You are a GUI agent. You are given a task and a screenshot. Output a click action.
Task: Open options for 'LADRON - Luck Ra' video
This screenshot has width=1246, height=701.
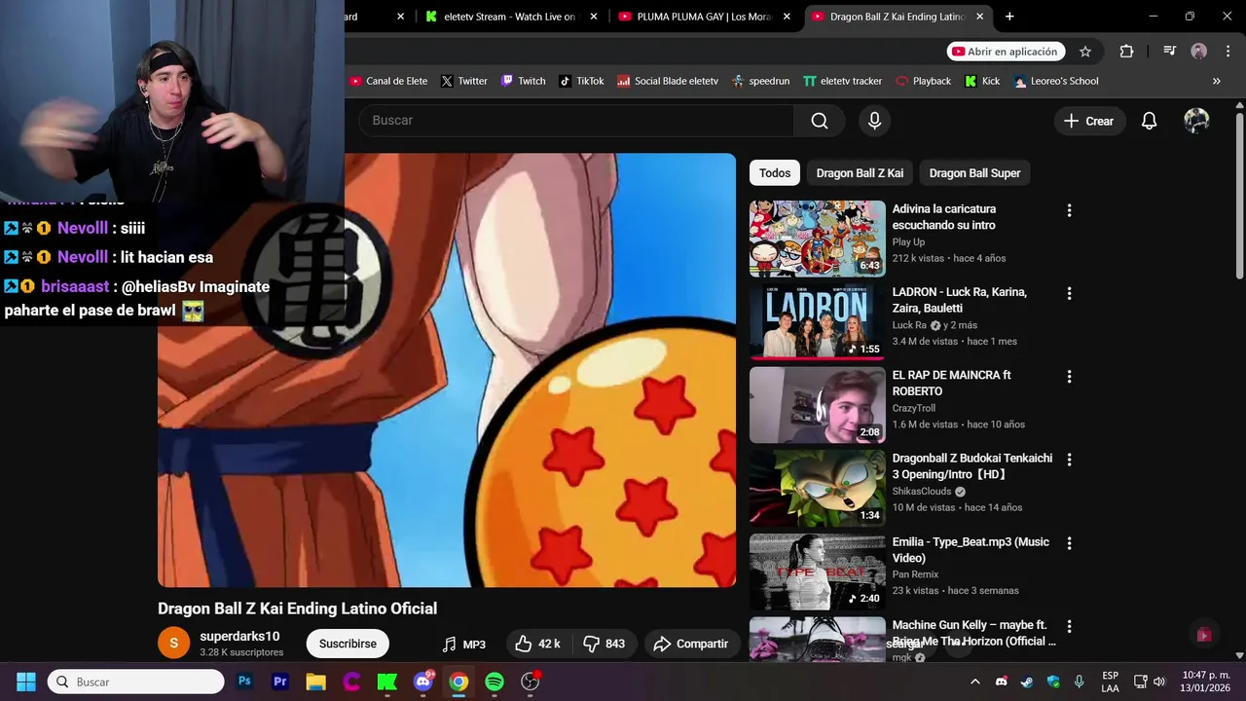tap(1069, 293)
